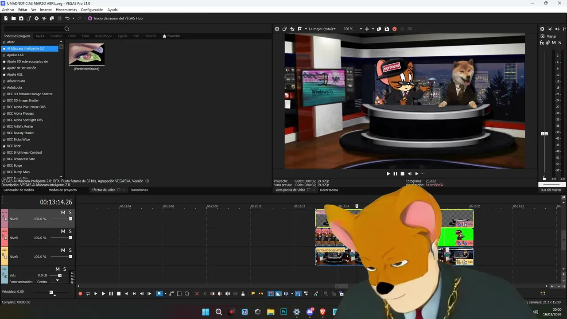Open the Insertar menu

tap(46, 10)
